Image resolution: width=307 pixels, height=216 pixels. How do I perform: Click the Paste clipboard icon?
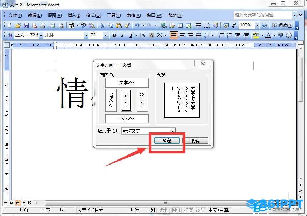(x=119, y=25)
